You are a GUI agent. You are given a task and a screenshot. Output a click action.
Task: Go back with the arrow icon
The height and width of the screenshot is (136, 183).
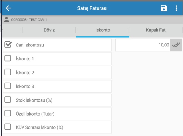tap(8, 8)
